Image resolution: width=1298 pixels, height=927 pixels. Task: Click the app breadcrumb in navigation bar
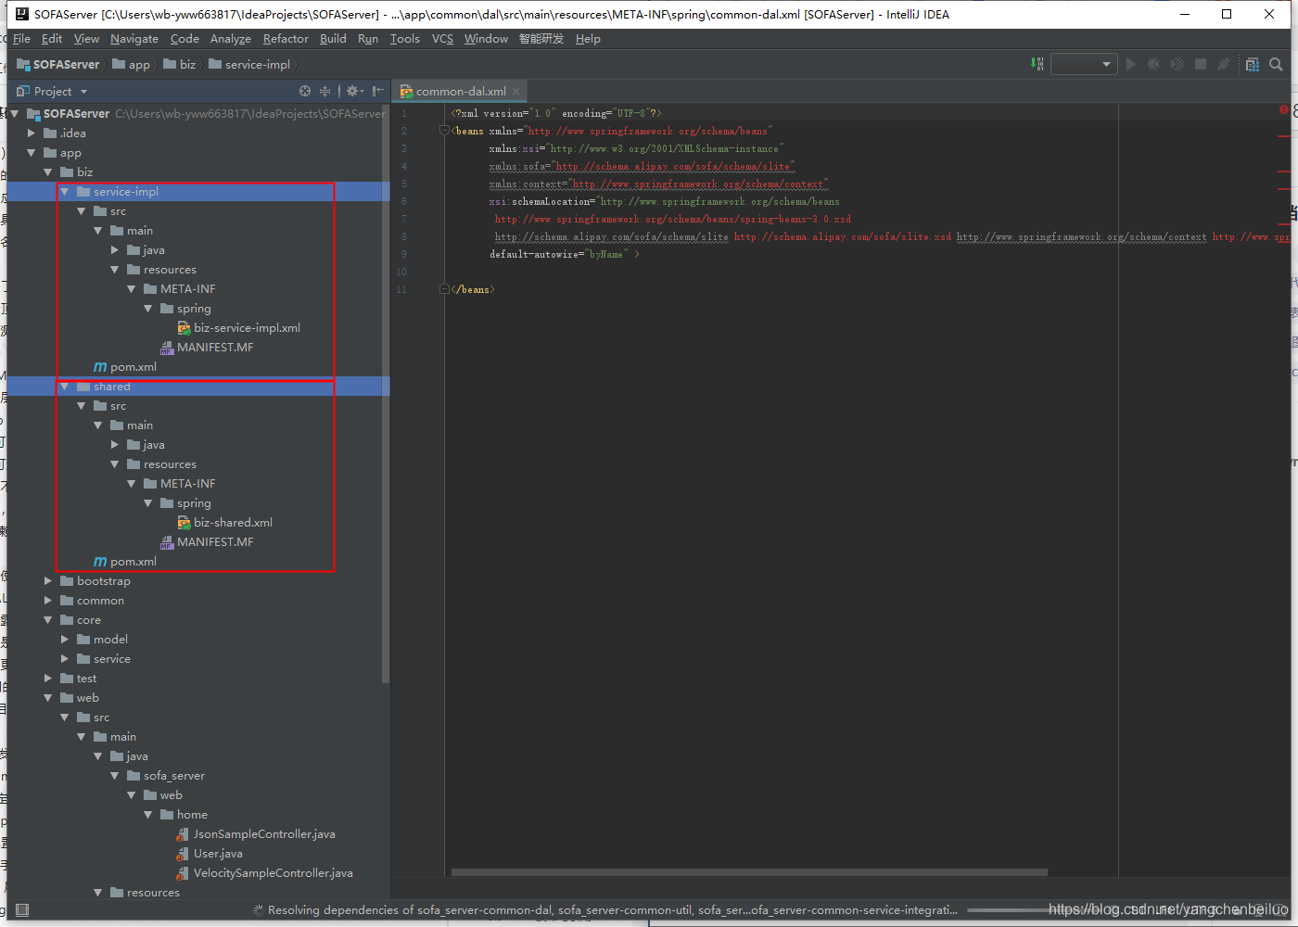[132, 64]
